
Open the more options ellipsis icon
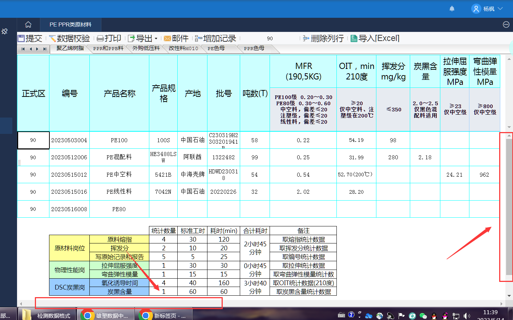pyautogui.click(x=506, y=25)
